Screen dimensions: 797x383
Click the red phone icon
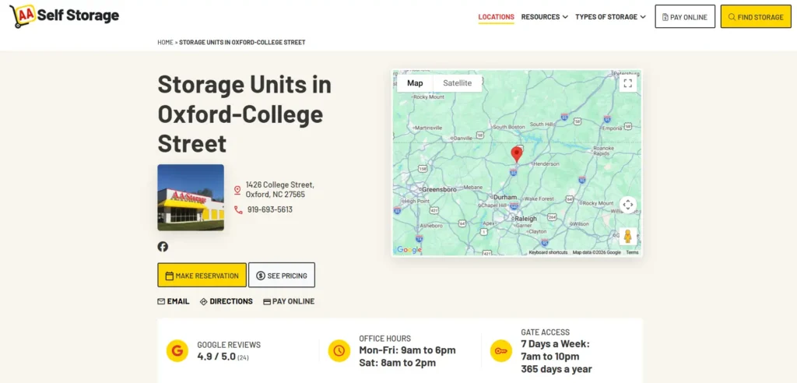point(238,209)
